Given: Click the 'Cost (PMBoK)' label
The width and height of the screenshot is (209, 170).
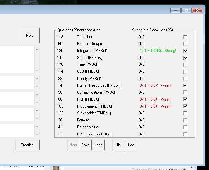Looking at the screenshot, I should pyautogui.click(x=88, y=71).
